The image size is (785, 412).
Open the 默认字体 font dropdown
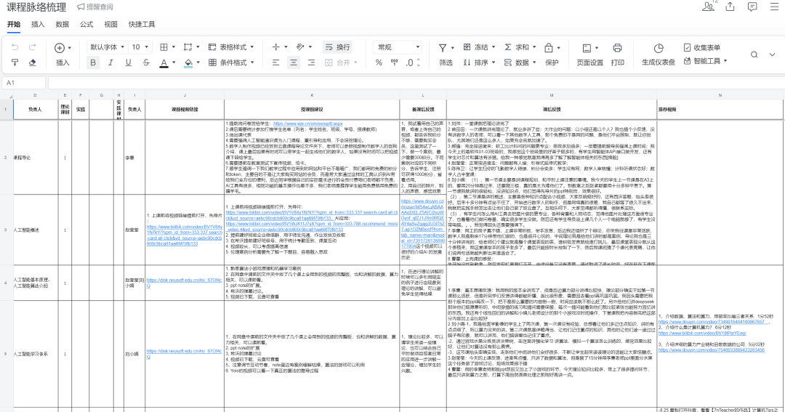coord(107,47)
